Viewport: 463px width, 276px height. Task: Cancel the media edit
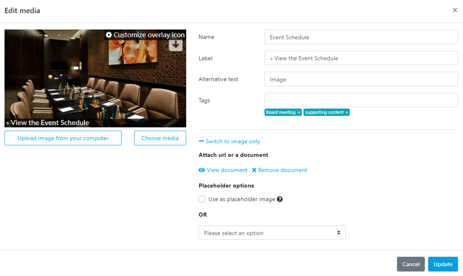pyautogui.click(x=411, y=264)
